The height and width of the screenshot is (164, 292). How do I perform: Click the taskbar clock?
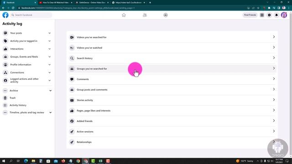click(x=279, y=161)
